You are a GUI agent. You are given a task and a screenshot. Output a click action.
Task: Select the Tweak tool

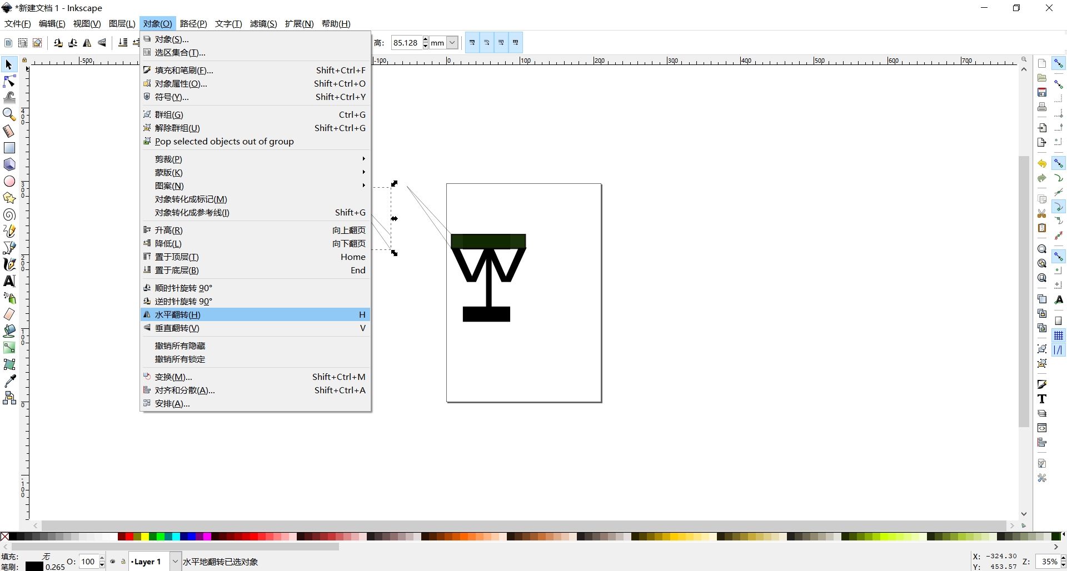coord(9,98)
